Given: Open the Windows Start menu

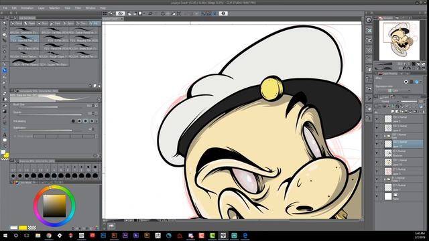Looking at the screenshot, I should click(5, 235).
